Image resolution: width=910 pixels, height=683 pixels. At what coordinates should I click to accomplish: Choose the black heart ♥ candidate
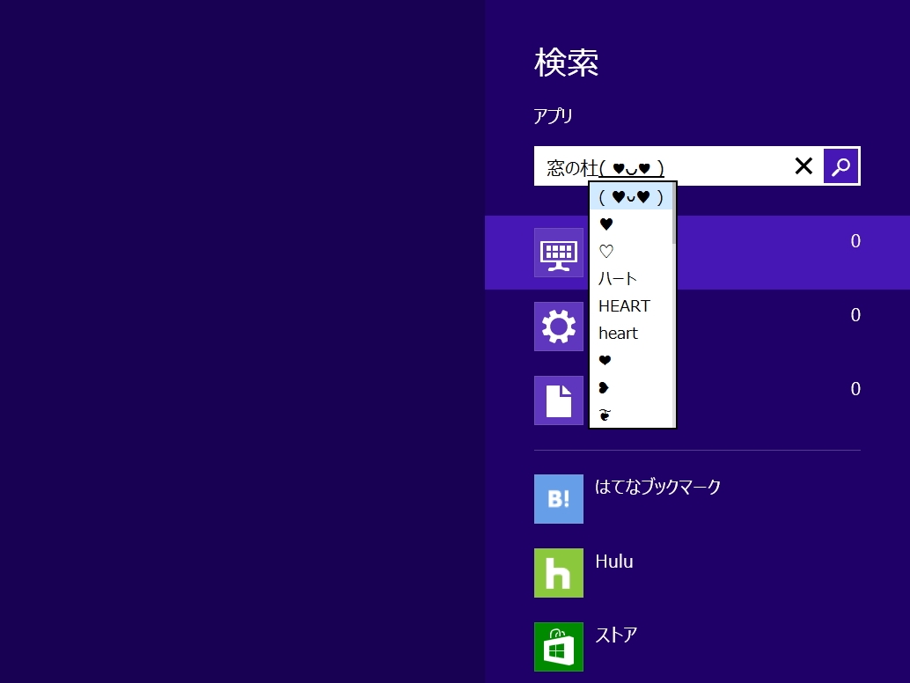pos(605,224)
